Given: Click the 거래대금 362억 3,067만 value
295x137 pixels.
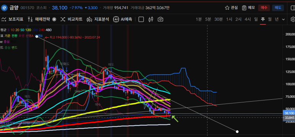Looking at the screenshot, I should [150, 8].
